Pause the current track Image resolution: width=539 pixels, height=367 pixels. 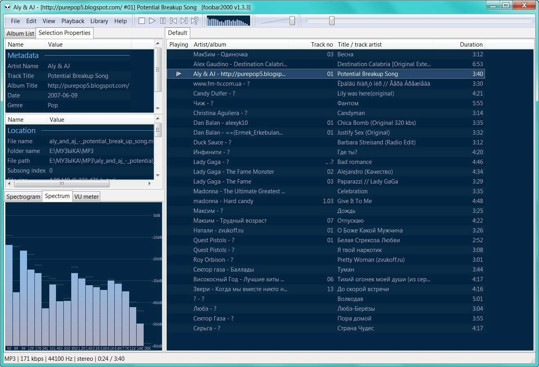point(163,21)
